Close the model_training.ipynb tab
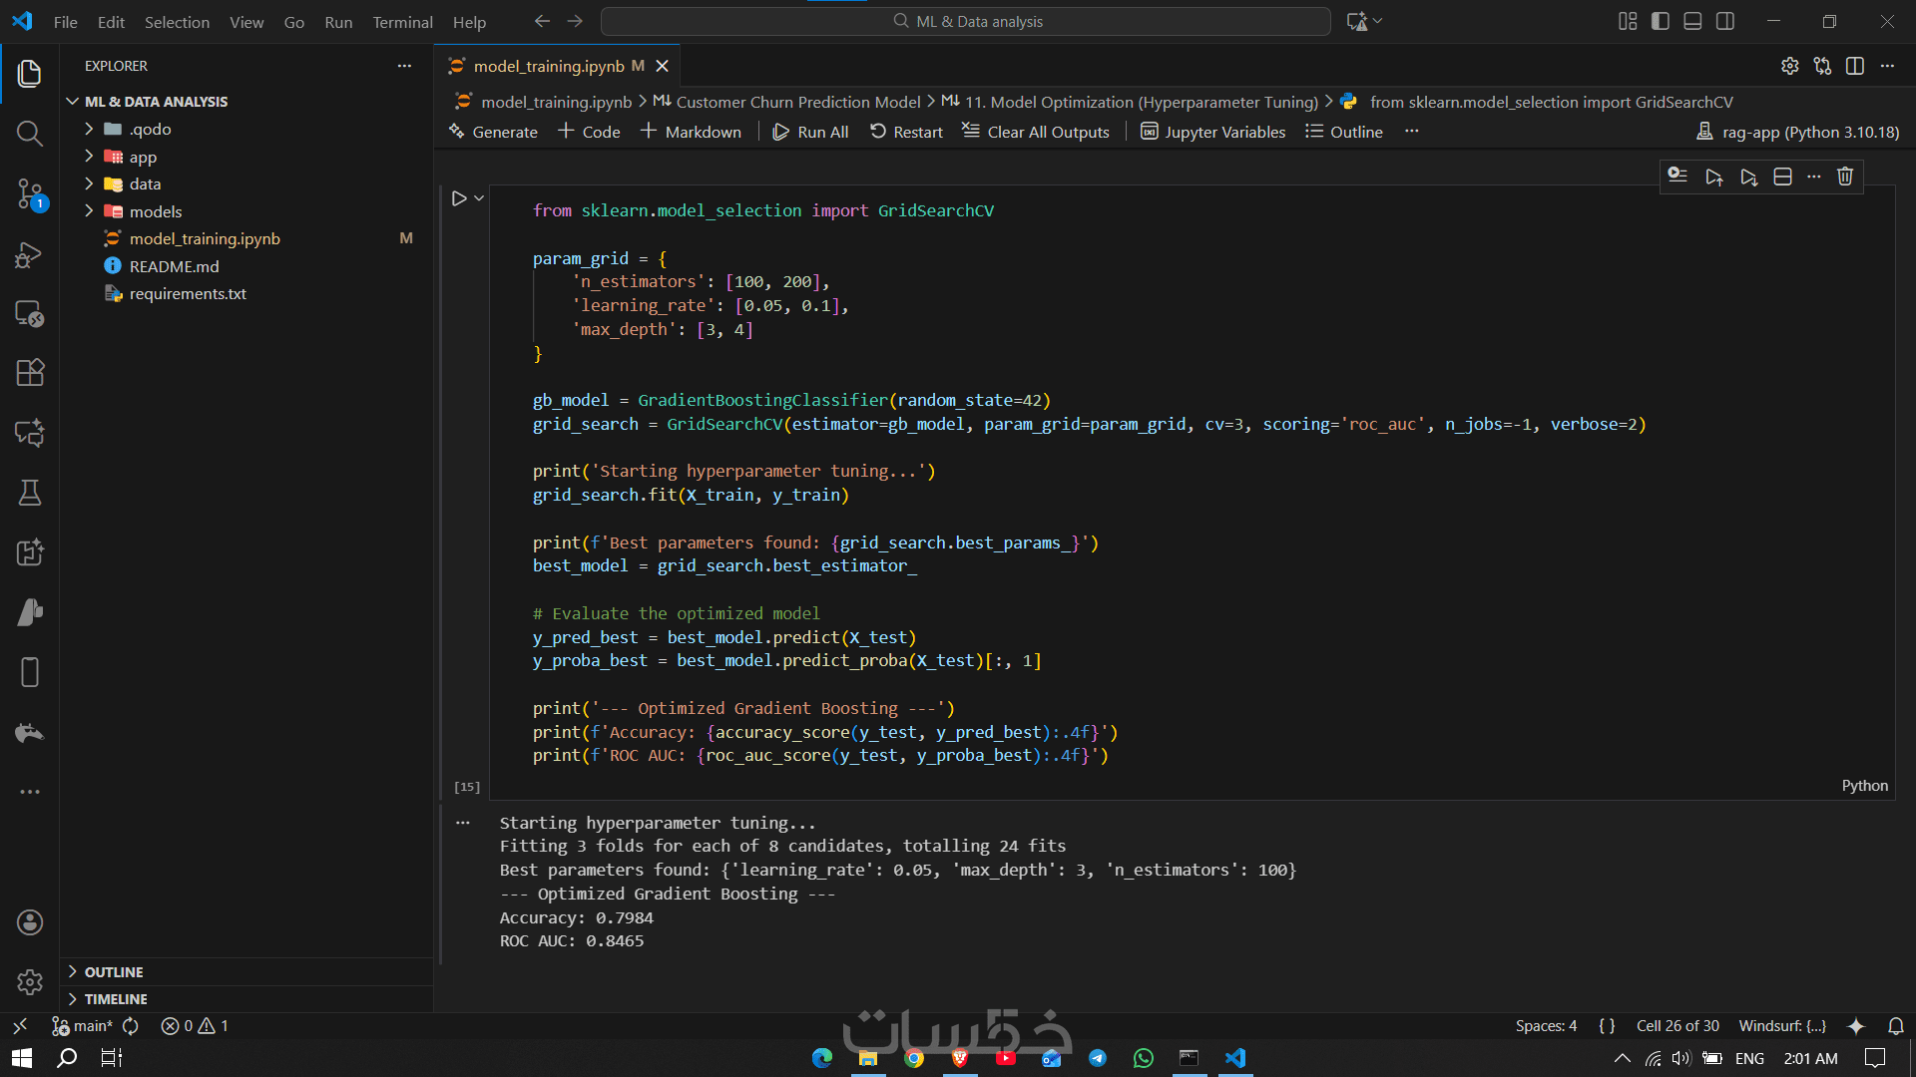The image size is (1916, 1077). pyautogui.click(x=663, y=66)
